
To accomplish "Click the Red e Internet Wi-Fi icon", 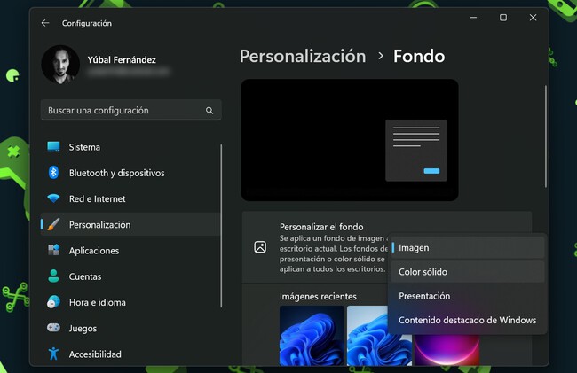I will click(53, 198).
